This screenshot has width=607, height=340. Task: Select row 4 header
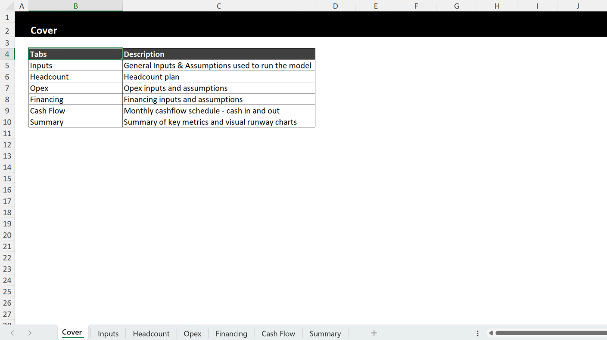click(x=7, y=54)
